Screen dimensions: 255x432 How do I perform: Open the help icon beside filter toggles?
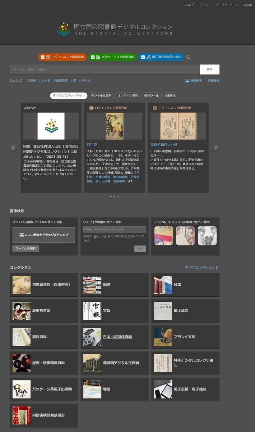click(188, 57)
